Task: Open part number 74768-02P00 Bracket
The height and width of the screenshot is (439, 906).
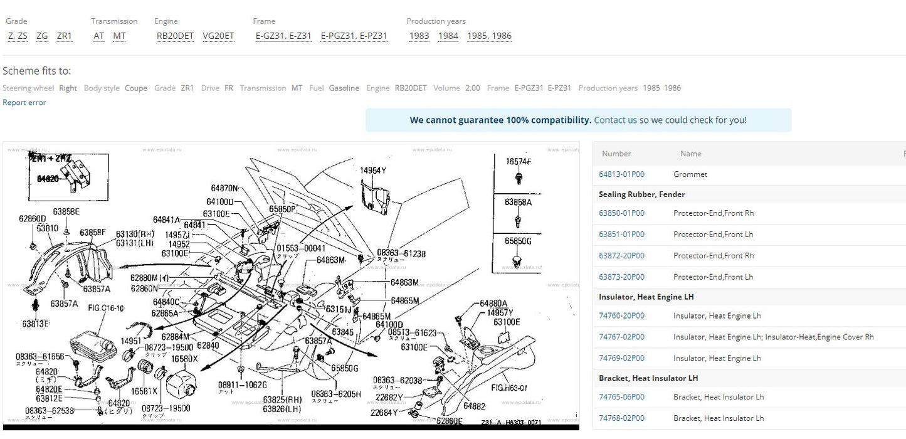Action: (621, 418)
